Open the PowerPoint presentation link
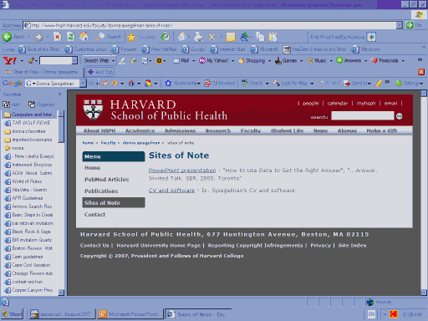 pyautogui.click(x=182, y=171)
